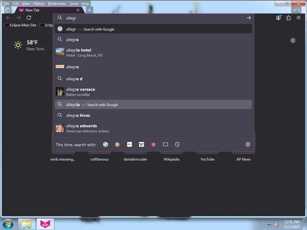Open the account profile icon
The height and width of the screenshot is (230, 307).
point(279,18)
